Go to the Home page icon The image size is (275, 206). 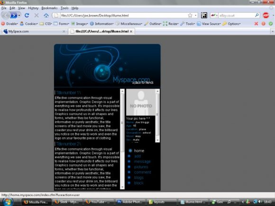[46, 16]
